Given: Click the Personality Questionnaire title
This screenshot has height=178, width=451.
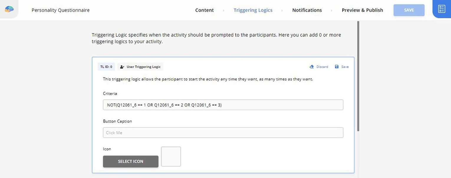Looking at the screenshot, I should click(60, 10).
